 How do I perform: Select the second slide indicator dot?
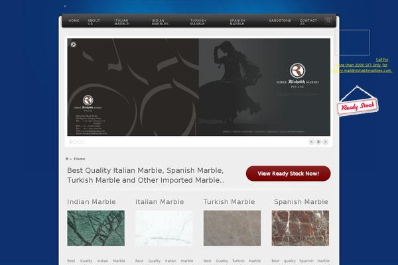click(74, 142)
